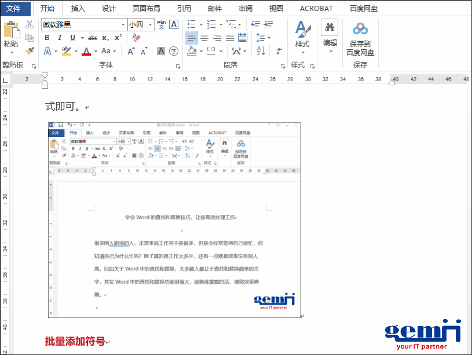Screen dimensions: 472x355
Task: Toggle Italic formatting
Action: click(59, 38)
